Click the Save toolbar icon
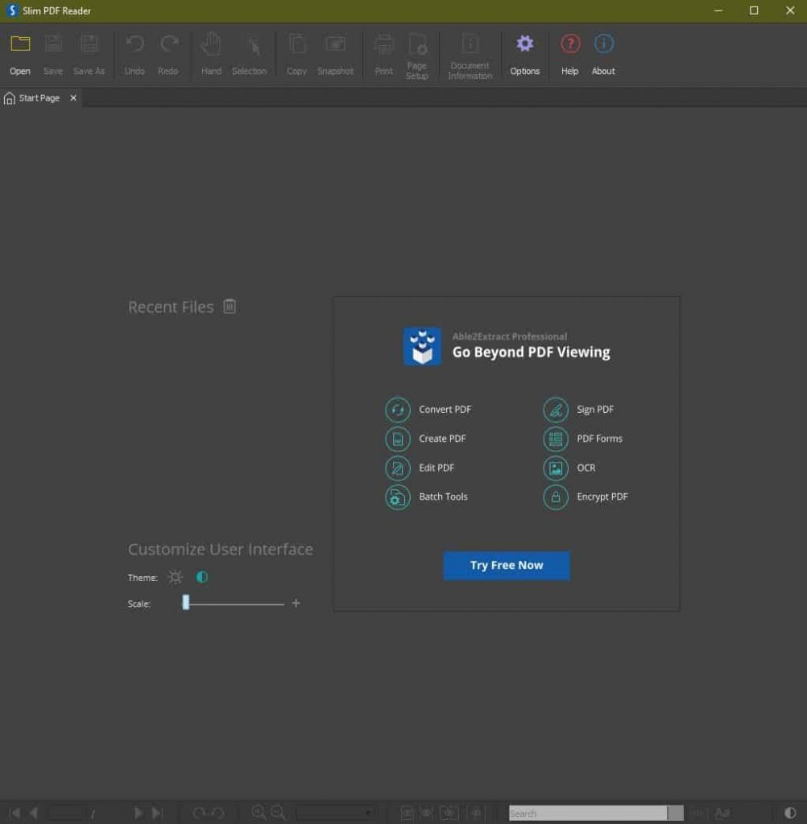This screenshot has height=824, width=807. [x=53, y=44]
